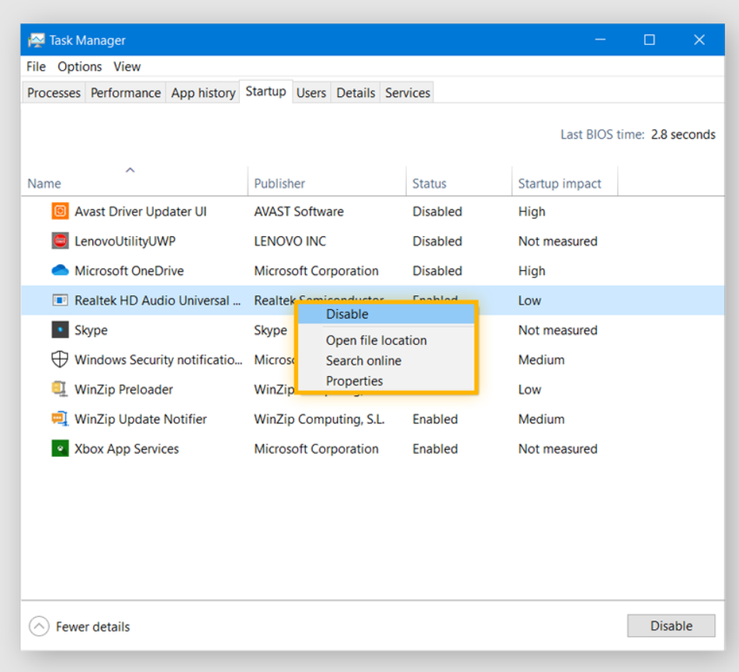This screenshot has height=672, width=739.
Task: Sort by the Status column header
Action: pos(459,180)
